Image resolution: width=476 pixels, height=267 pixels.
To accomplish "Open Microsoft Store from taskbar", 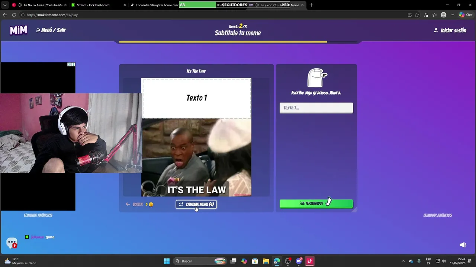I will coord(255,261).
